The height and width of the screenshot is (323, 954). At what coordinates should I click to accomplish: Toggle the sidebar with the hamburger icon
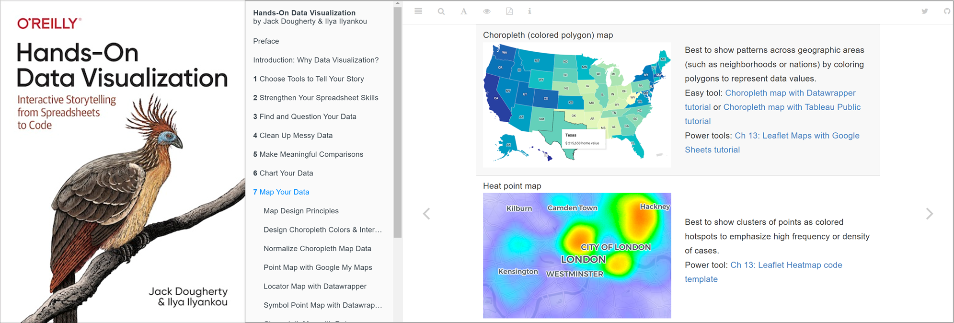coord(418,11)
